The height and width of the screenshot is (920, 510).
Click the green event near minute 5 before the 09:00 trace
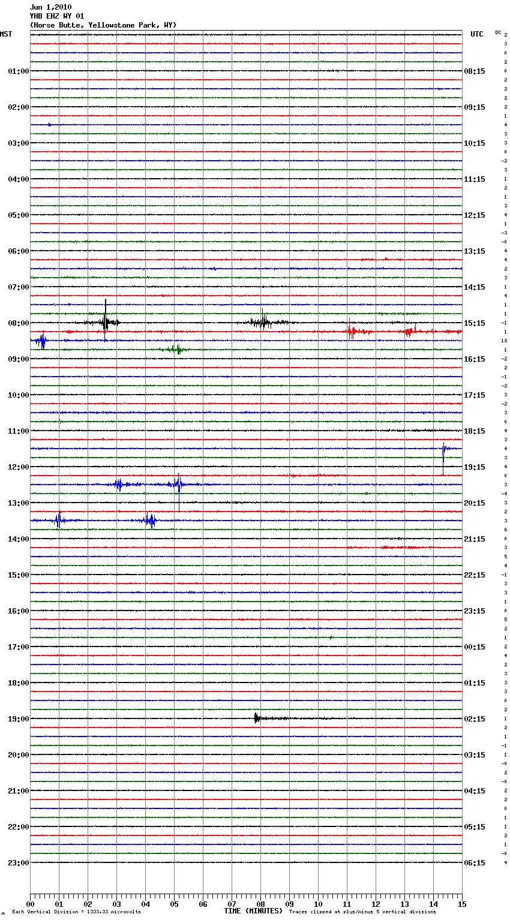[176, 349]
